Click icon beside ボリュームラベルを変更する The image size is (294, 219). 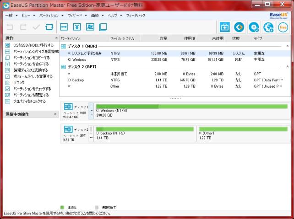pyautogui.click(x=7, y=76)
